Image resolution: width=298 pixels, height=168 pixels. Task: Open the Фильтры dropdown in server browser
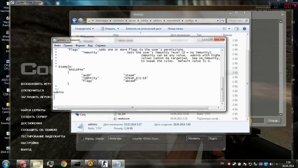tap(120, 139)
